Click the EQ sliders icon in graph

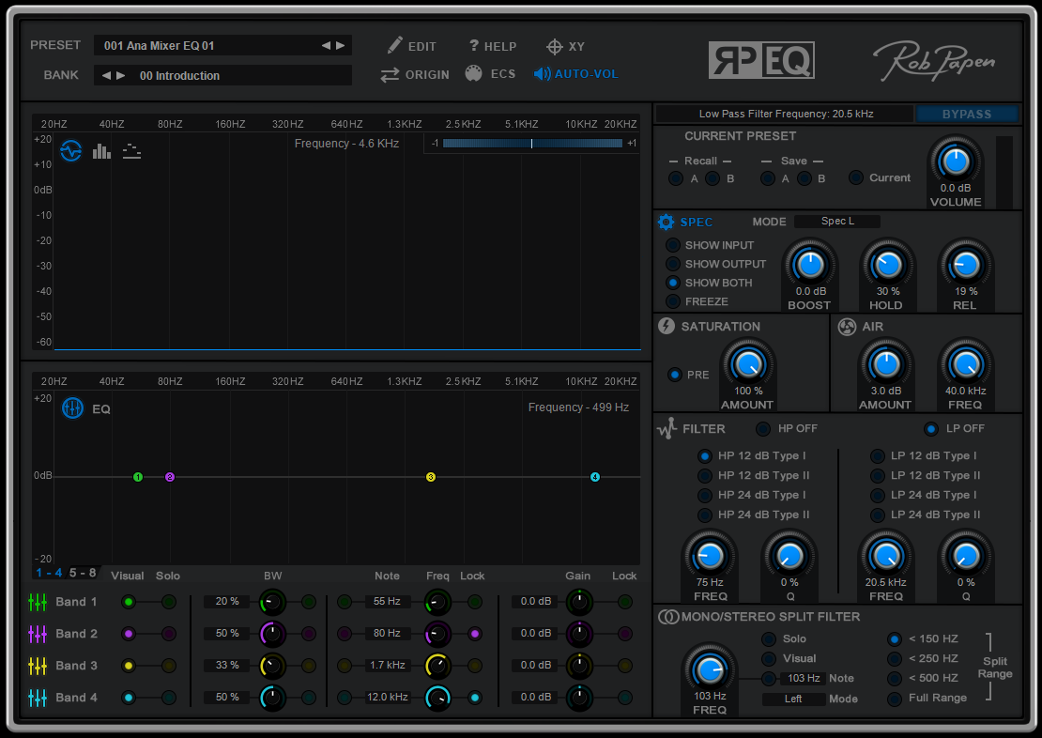tap(72, 408)
